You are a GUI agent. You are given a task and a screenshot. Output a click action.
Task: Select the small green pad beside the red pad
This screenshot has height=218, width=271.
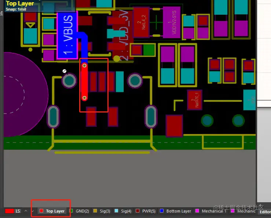[149, 50]
